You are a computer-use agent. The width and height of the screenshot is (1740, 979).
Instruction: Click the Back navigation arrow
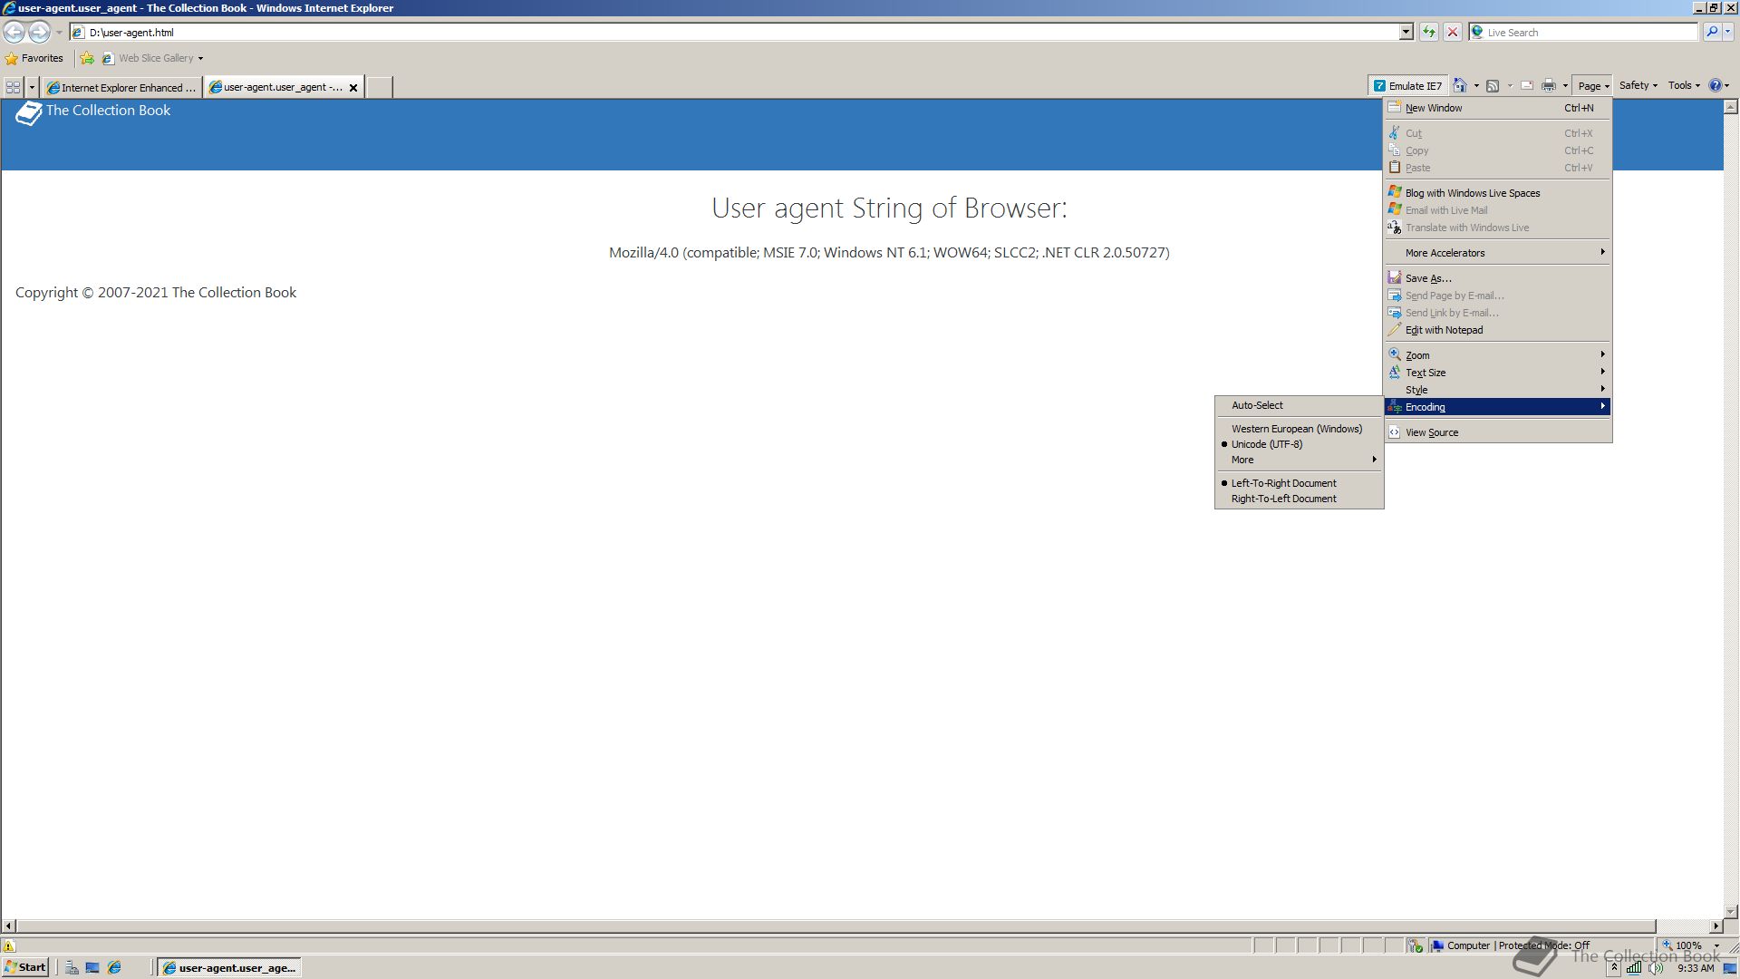(14, 32)
